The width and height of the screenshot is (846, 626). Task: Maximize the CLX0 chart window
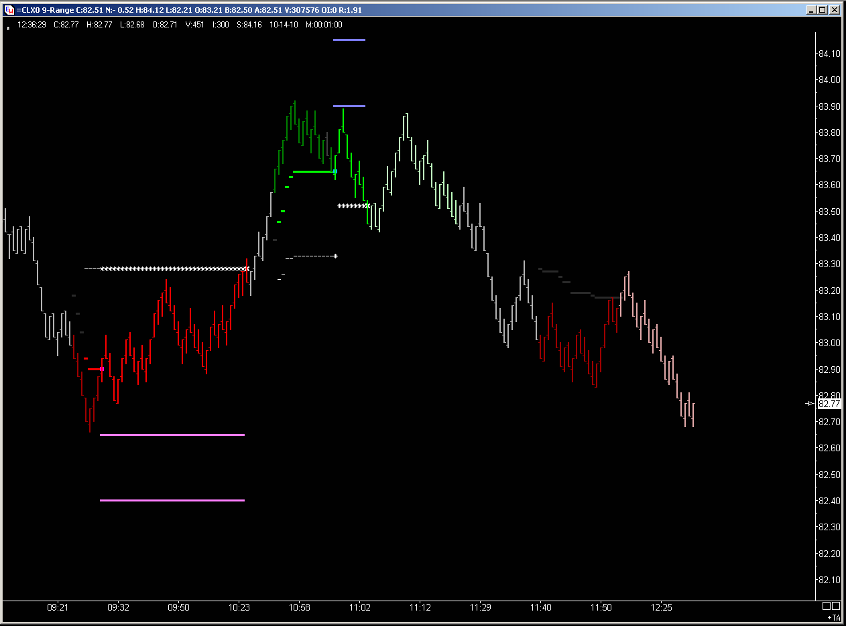pos(823,10)
